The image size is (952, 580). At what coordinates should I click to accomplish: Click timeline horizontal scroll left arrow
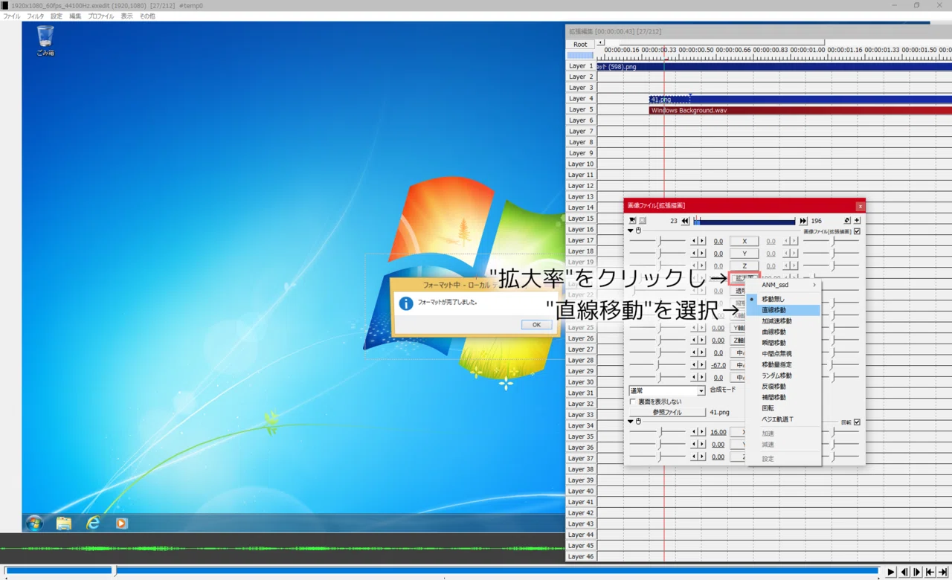pyautogui.click(x=601, y=43)
